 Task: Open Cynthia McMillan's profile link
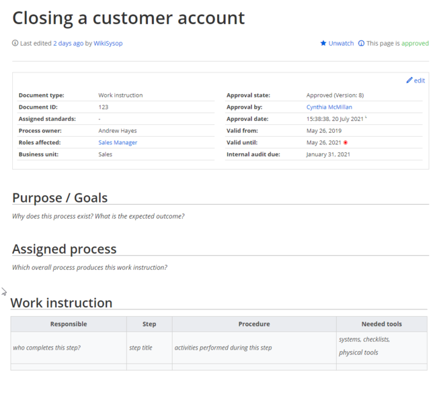(x=329, y=107)
